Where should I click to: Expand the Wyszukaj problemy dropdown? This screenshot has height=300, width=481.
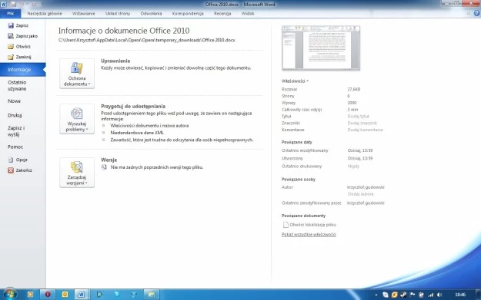77,119
